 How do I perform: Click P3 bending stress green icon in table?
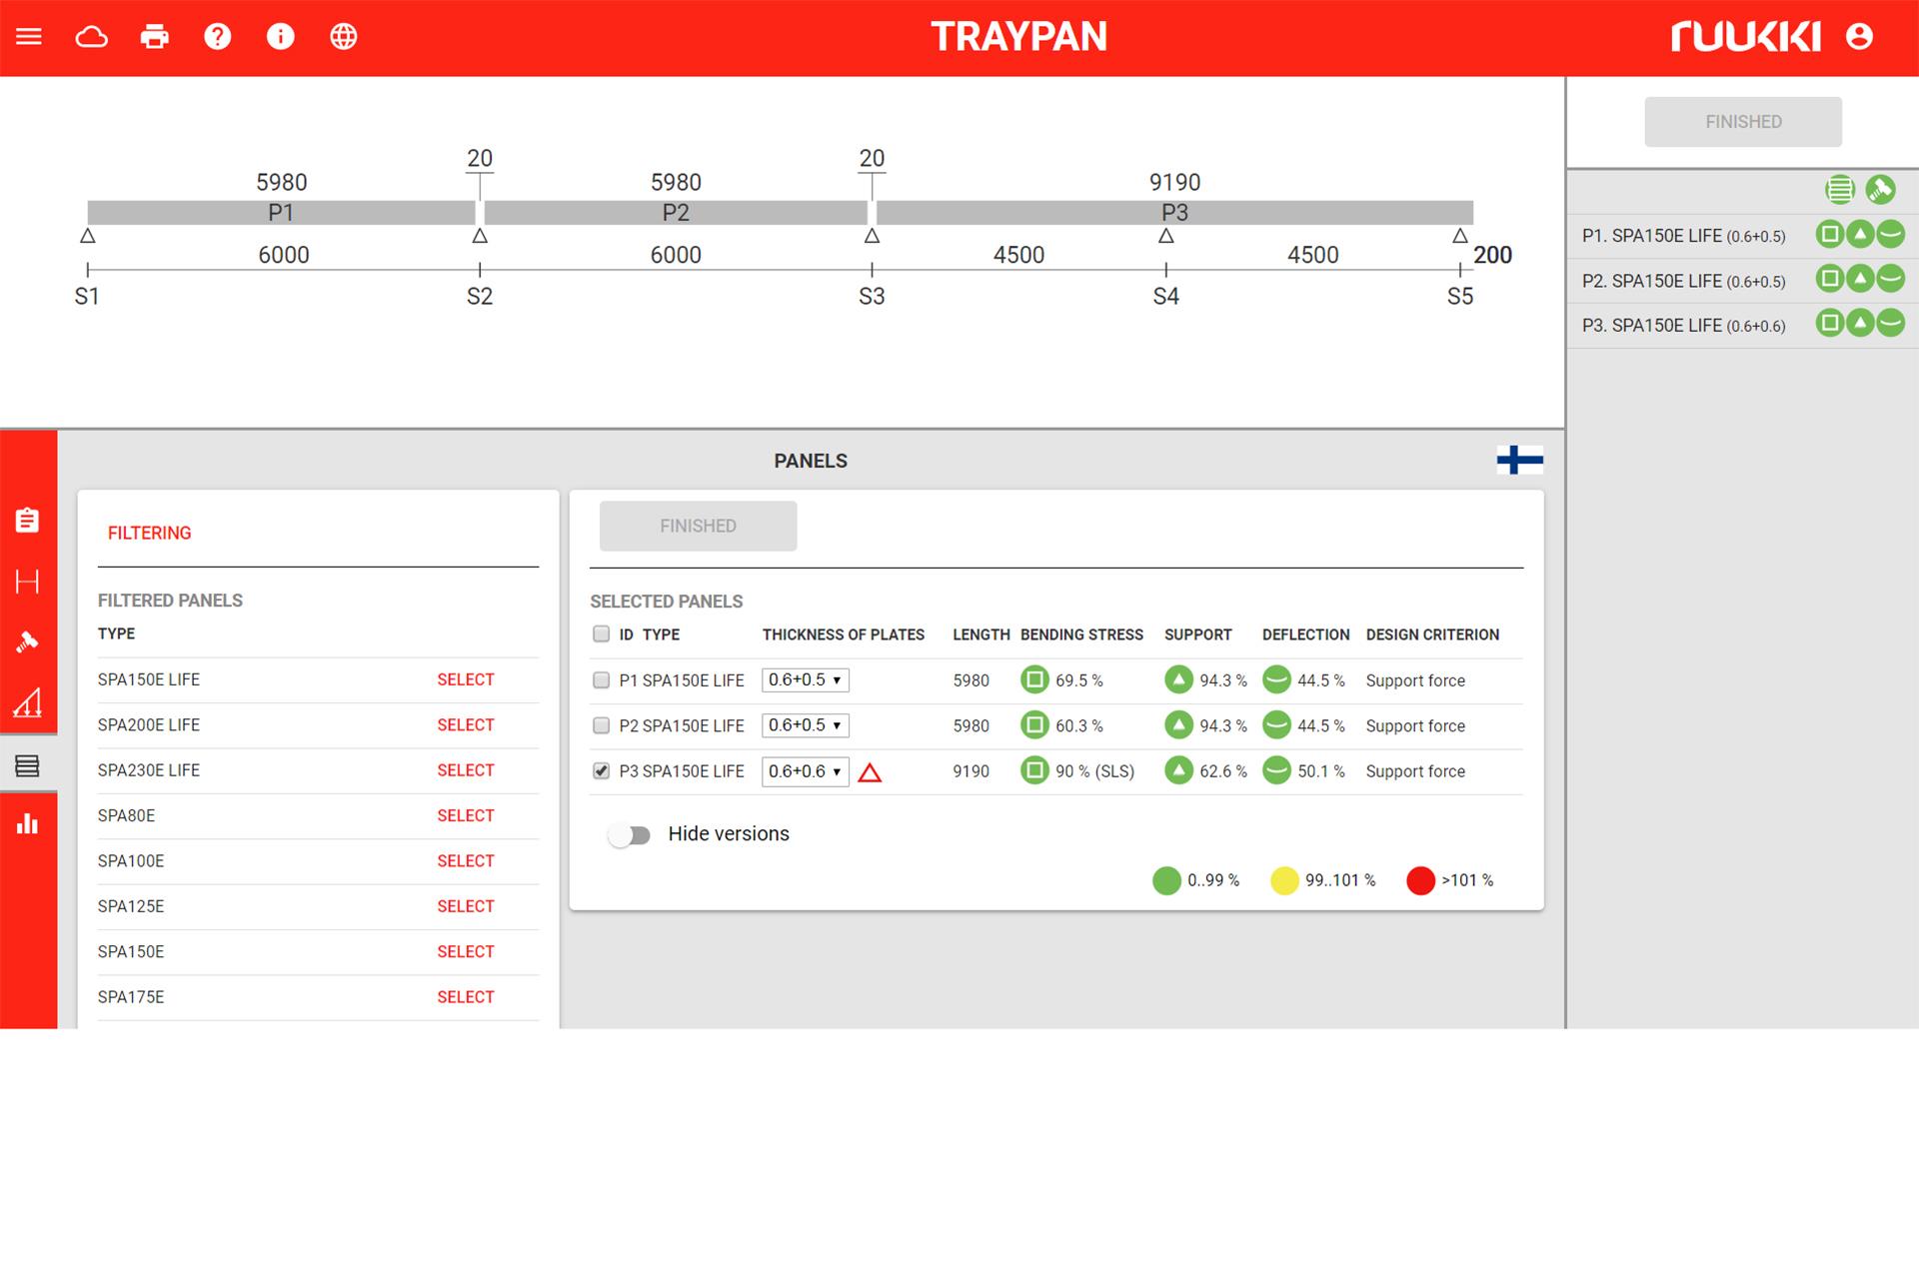[1034, 770]
